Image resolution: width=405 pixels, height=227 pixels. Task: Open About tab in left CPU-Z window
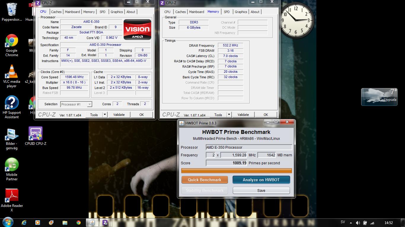point(131,12)
